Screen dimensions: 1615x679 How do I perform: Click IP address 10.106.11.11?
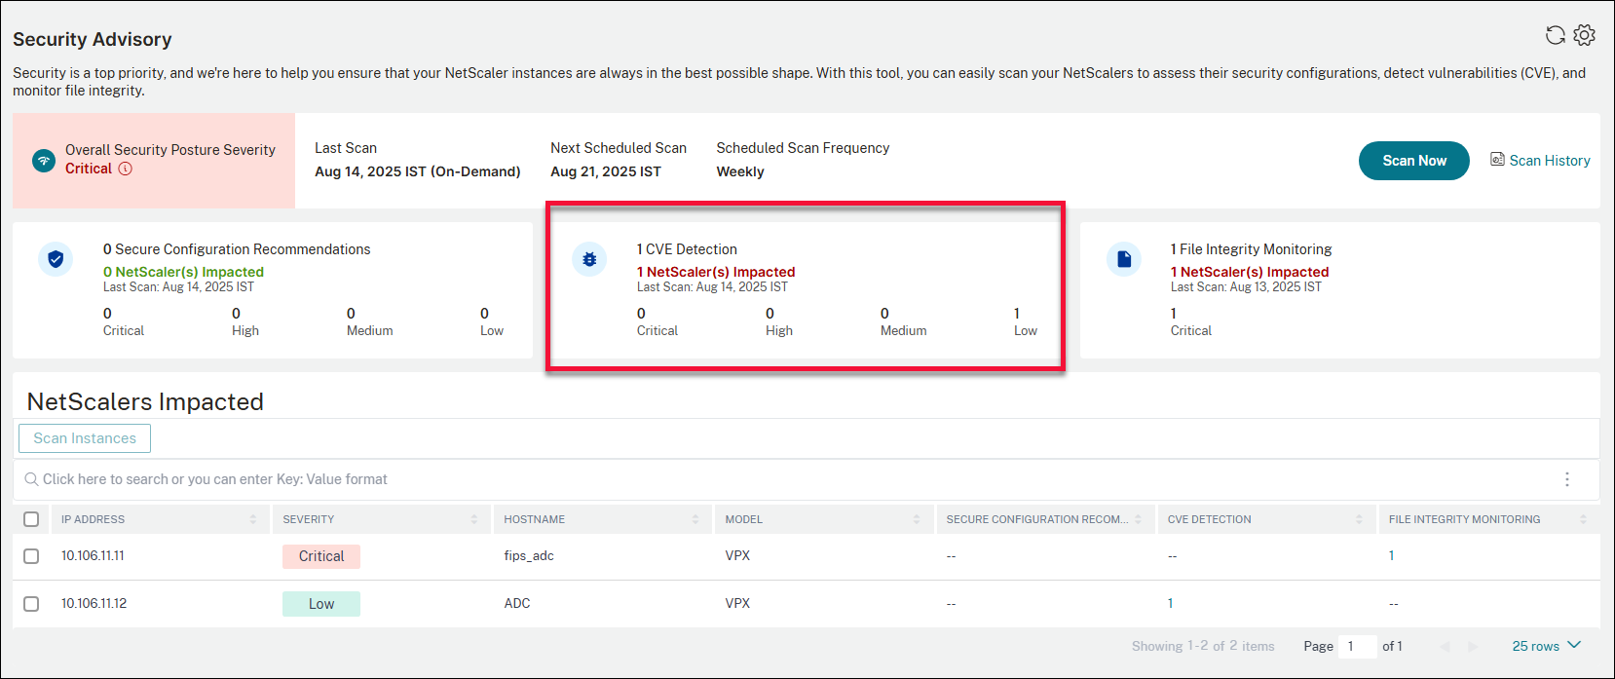[93, 556]
